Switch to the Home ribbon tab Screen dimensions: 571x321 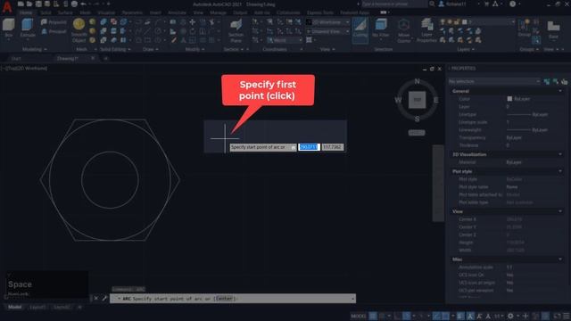pos(26,12)
